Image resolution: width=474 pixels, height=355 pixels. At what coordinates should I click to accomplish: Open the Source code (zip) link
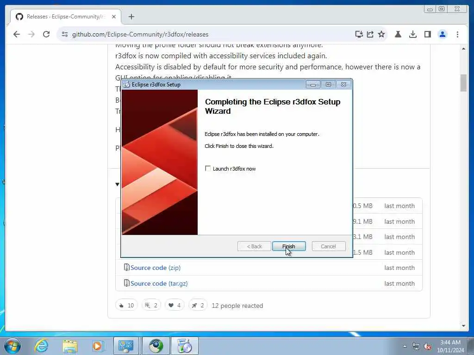pos(156,268)
